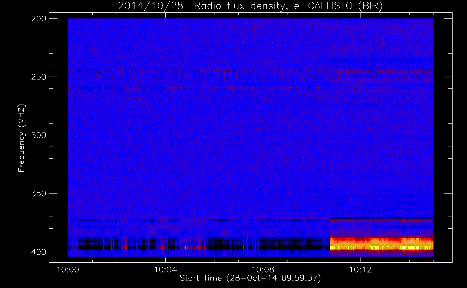Click the 10:04 time tick label

pyautogui.click(x=165, y=270)
